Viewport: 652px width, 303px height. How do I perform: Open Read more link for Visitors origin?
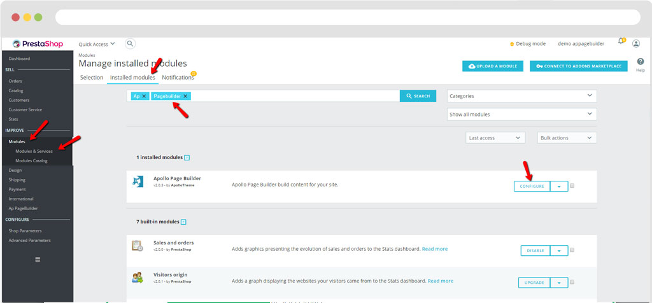pyautogui.click(x=441, y=281)
